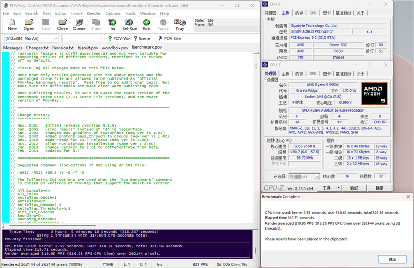Open the Edit menu
Image resolution: width=414 pixels, height=268 pixels.
pos(17,13)
